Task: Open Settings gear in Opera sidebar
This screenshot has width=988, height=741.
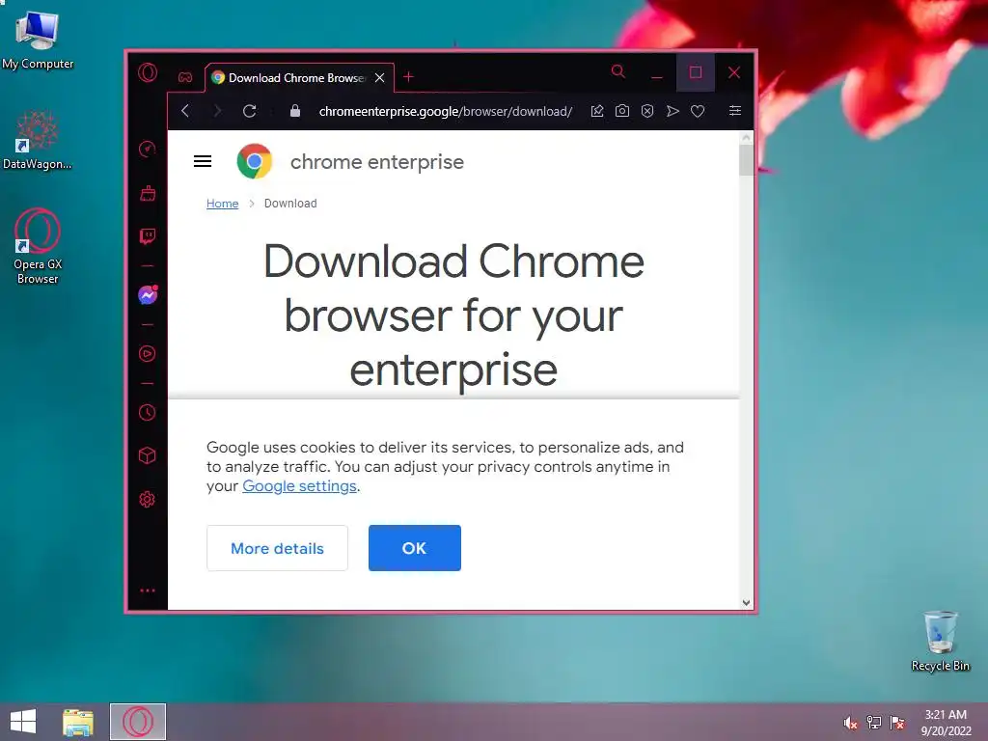Action: 147,500
